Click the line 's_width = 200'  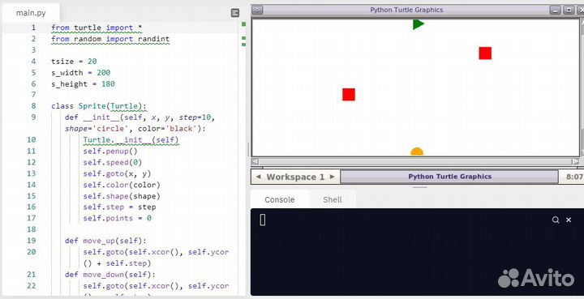pos(81,72)
